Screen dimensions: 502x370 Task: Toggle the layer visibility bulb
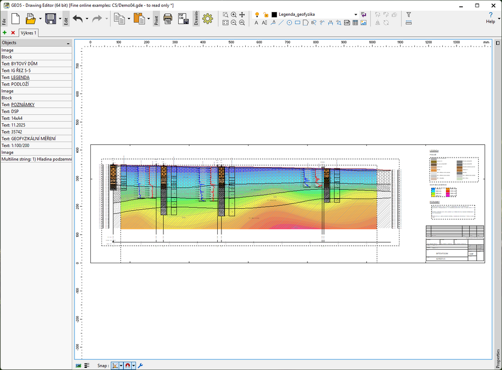257,14
